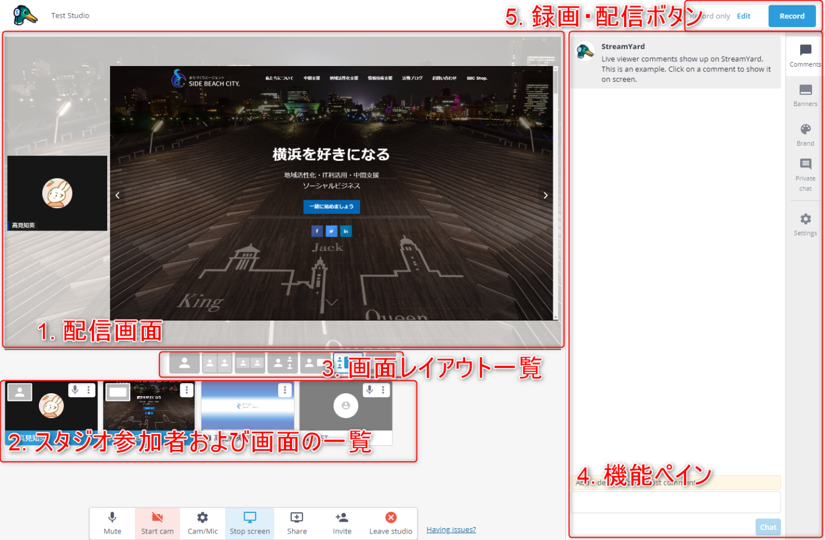Click the Chat send button
Screen dimensions: 825x540
pos(768,527)
